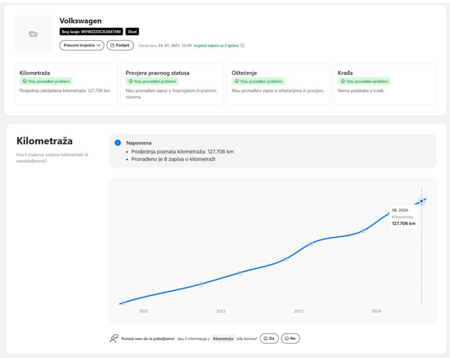
Task: Click the first mileage point near 2021
Action: (x=124, y=302)
